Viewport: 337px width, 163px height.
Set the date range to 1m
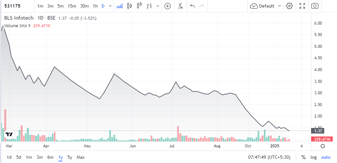pyautogui.click(x=29, y=157)
